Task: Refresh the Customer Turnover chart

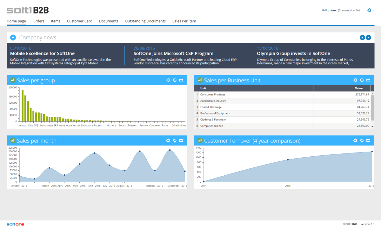Action: tap(362, 140)
